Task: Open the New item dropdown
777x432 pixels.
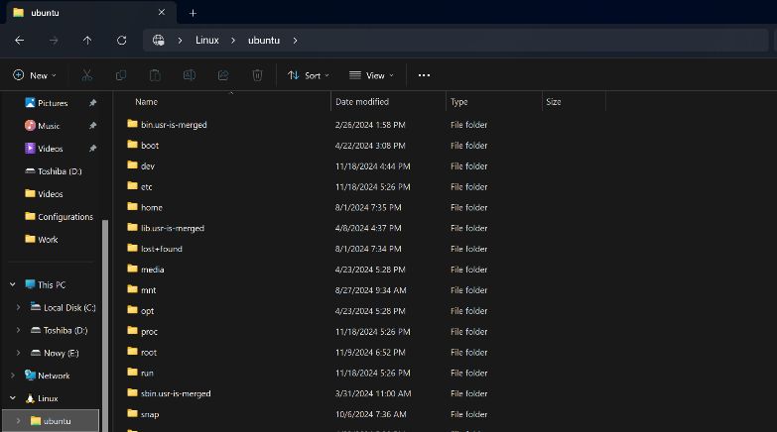Action: (35, 75)
